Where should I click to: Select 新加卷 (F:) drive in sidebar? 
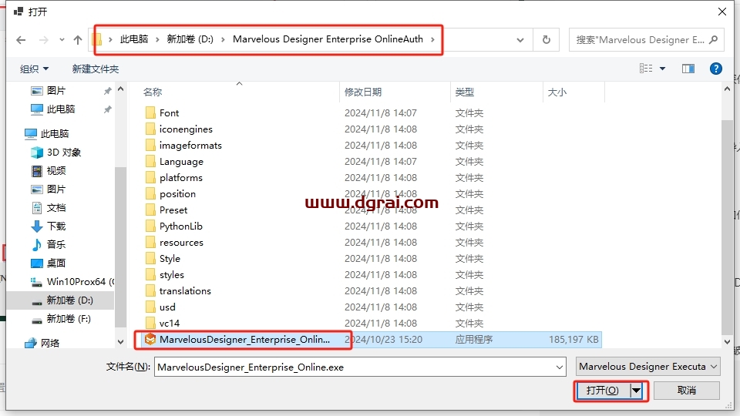tap(69, 319)
